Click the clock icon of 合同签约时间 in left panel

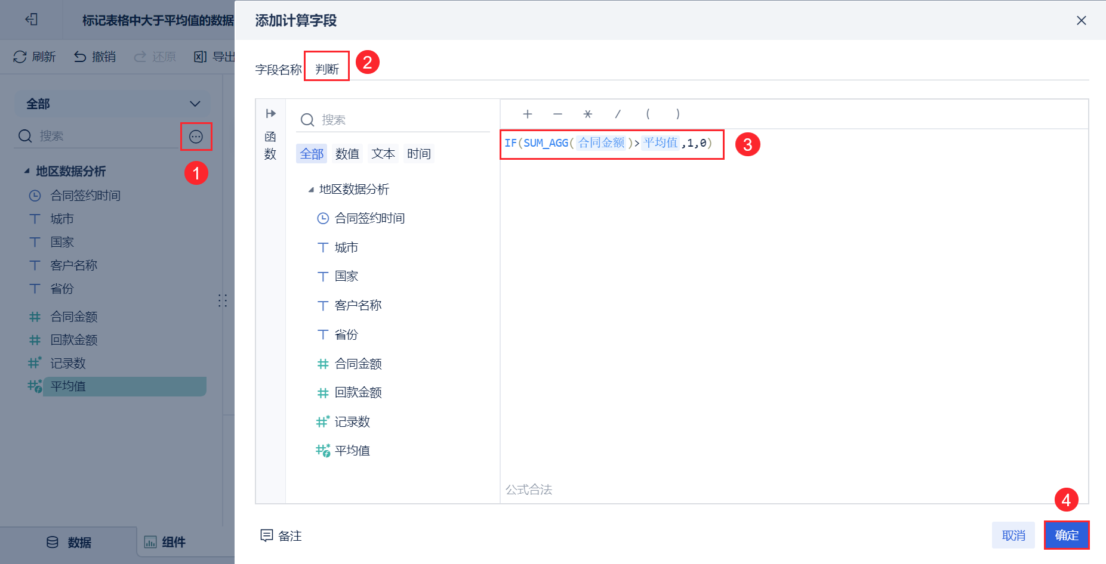tap(35, 196)
